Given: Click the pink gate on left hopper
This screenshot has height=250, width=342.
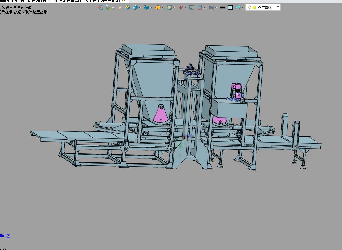Looking at the screenshot, I should pyautogui.click(x=161, y=115).
